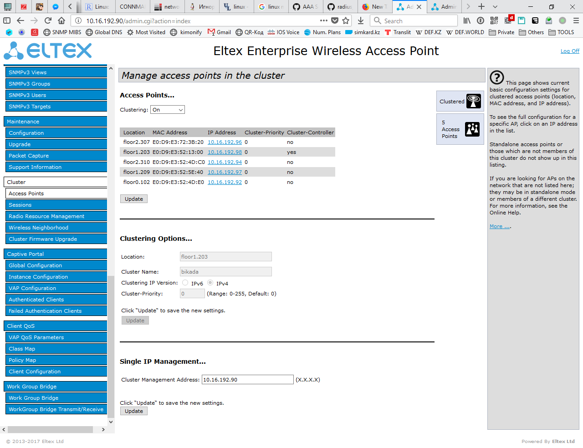This screenshot has height=448, width=583.
Task: Open the browser home page icon
Action: (x=61, y=20)
